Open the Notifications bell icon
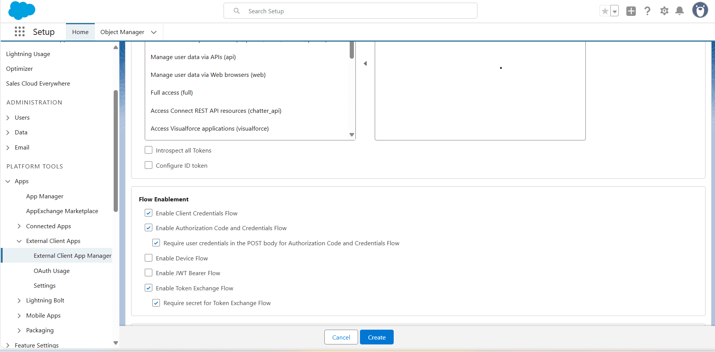The image size is (715, 352). [x=679, y=11]
